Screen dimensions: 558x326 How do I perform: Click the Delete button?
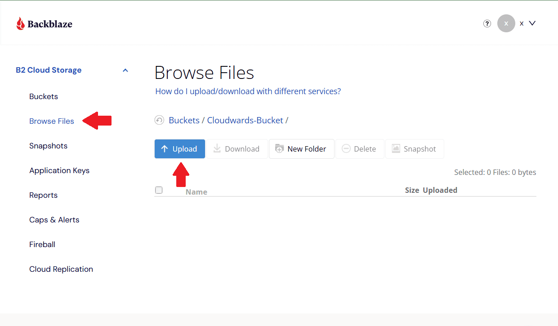click(360, 149)
